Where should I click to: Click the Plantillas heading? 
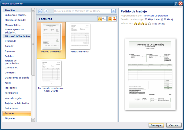pyautogui.click(x=10, y=10)
